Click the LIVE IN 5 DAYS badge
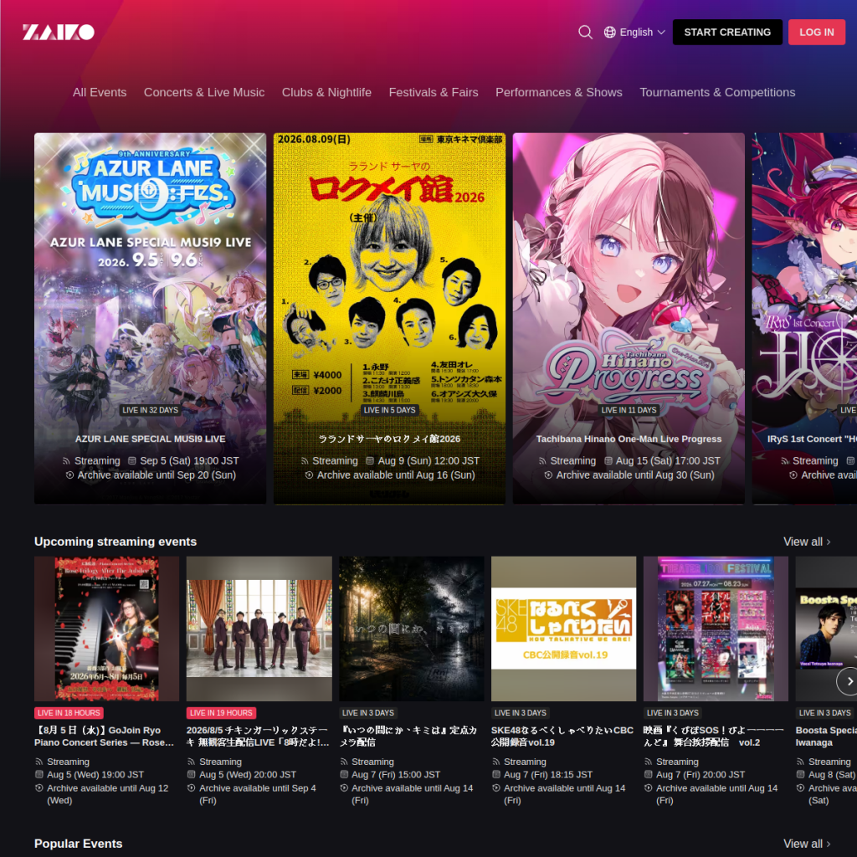857x857 pixels. click(389, 410)
